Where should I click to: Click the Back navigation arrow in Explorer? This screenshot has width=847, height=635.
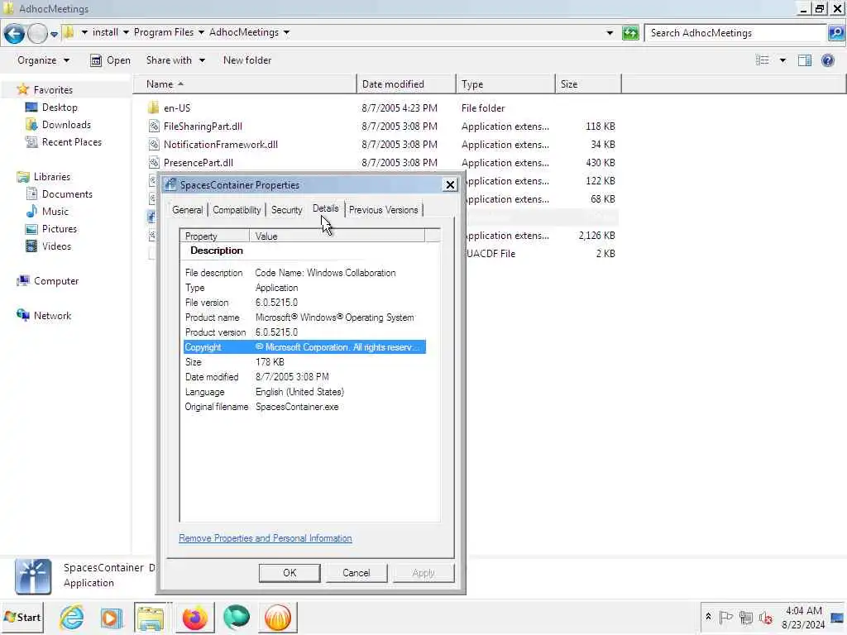pyautogui.click(x=15, y=33)
